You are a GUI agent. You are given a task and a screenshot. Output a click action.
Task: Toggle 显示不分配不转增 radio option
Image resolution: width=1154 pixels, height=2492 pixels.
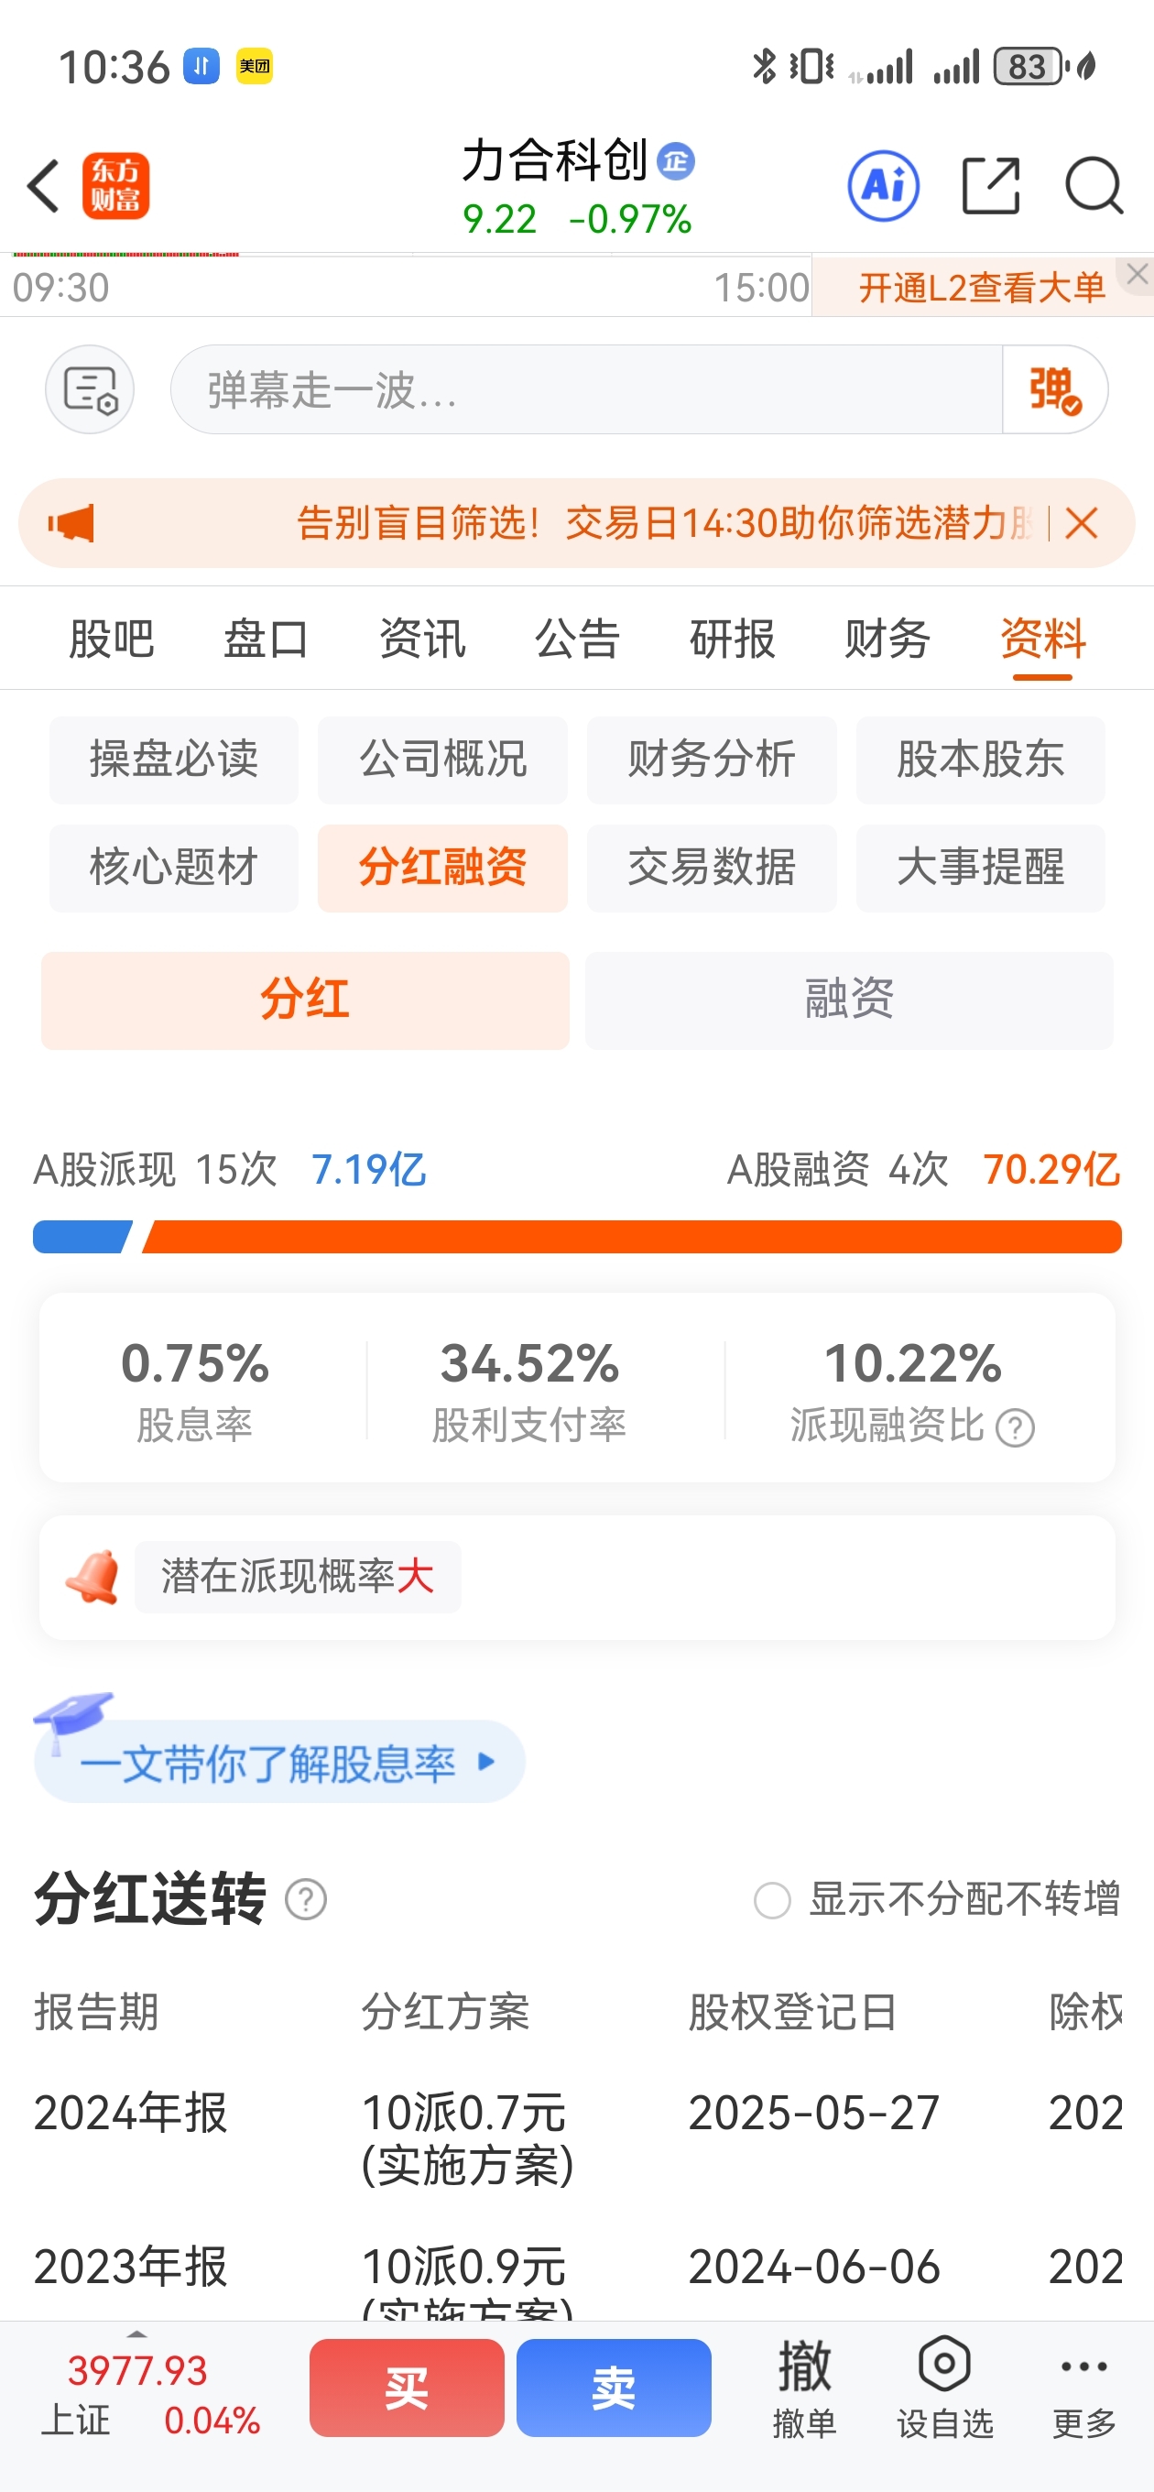772,1900
